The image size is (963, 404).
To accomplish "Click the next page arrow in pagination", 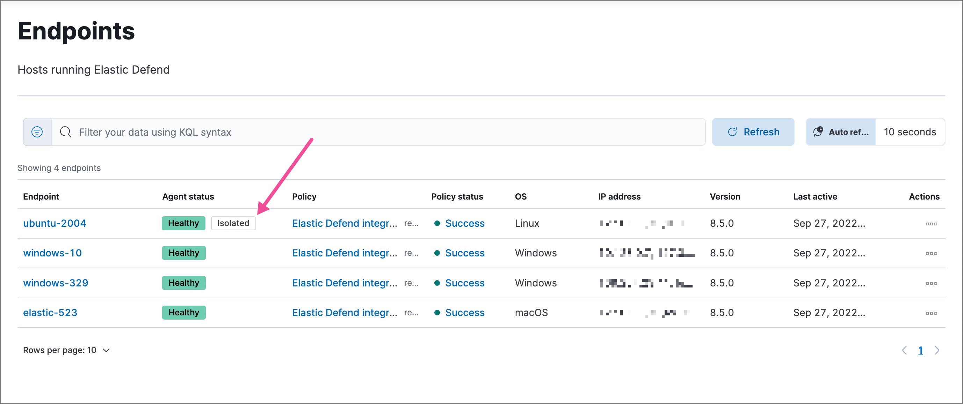I will [x=937, y=350].
